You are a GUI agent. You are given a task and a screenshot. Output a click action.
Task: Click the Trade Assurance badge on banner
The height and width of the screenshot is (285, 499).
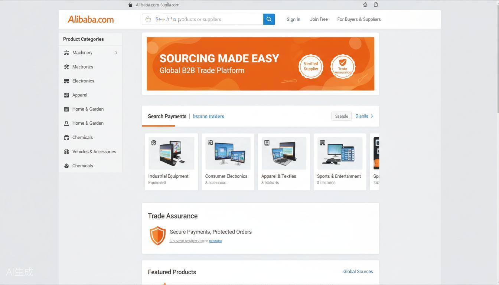click(x=343, y=66)
